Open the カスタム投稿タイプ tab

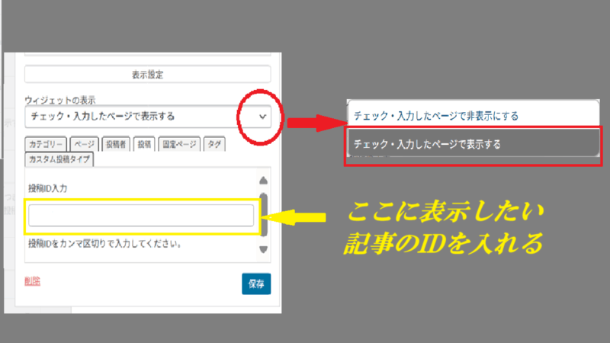click(x=59, y=159)
